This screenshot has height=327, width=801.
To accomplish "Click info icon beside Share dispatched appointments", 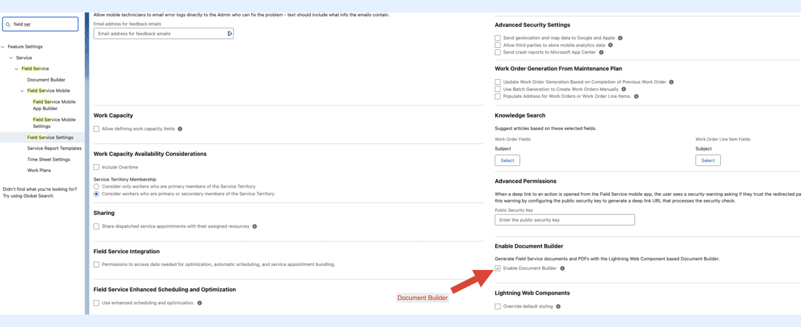I will click(x=254, y=227).
